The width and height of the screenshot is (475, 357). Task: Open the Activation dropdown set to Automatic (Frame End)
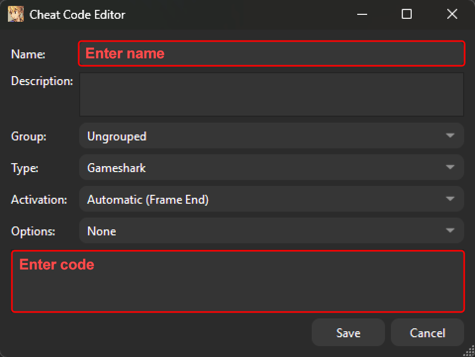271,199
